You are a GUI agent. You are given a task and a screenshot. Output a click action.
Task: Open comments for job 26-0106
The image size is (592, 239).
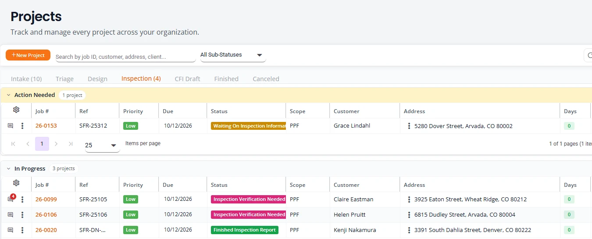[x=11, y=215]
